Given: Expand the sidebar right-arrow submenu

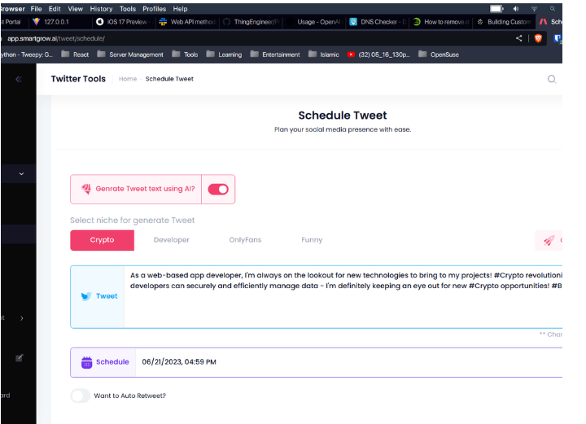Looking at the screenshot, I should click(22, 318).
